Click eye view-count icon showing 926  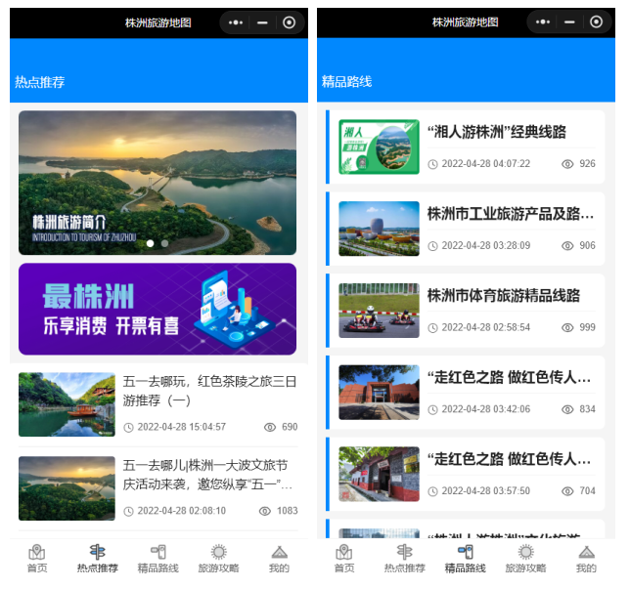[566, 164]
